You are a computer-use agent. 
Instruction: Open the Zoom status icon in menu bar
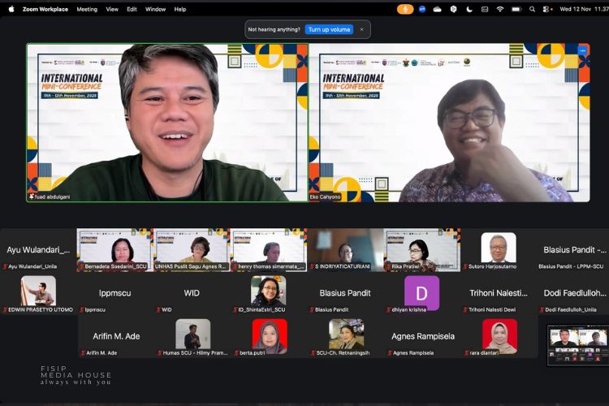[x=422, y=9]
